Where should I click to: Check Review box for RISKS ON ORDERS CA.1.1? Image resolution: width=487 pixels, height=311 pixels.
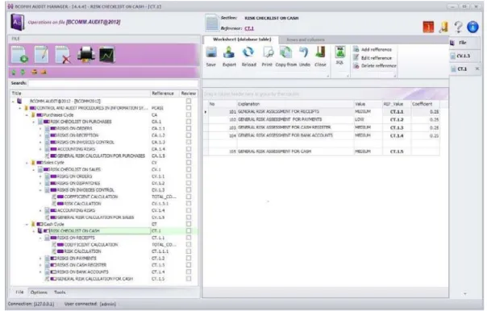tap(189, 128)
